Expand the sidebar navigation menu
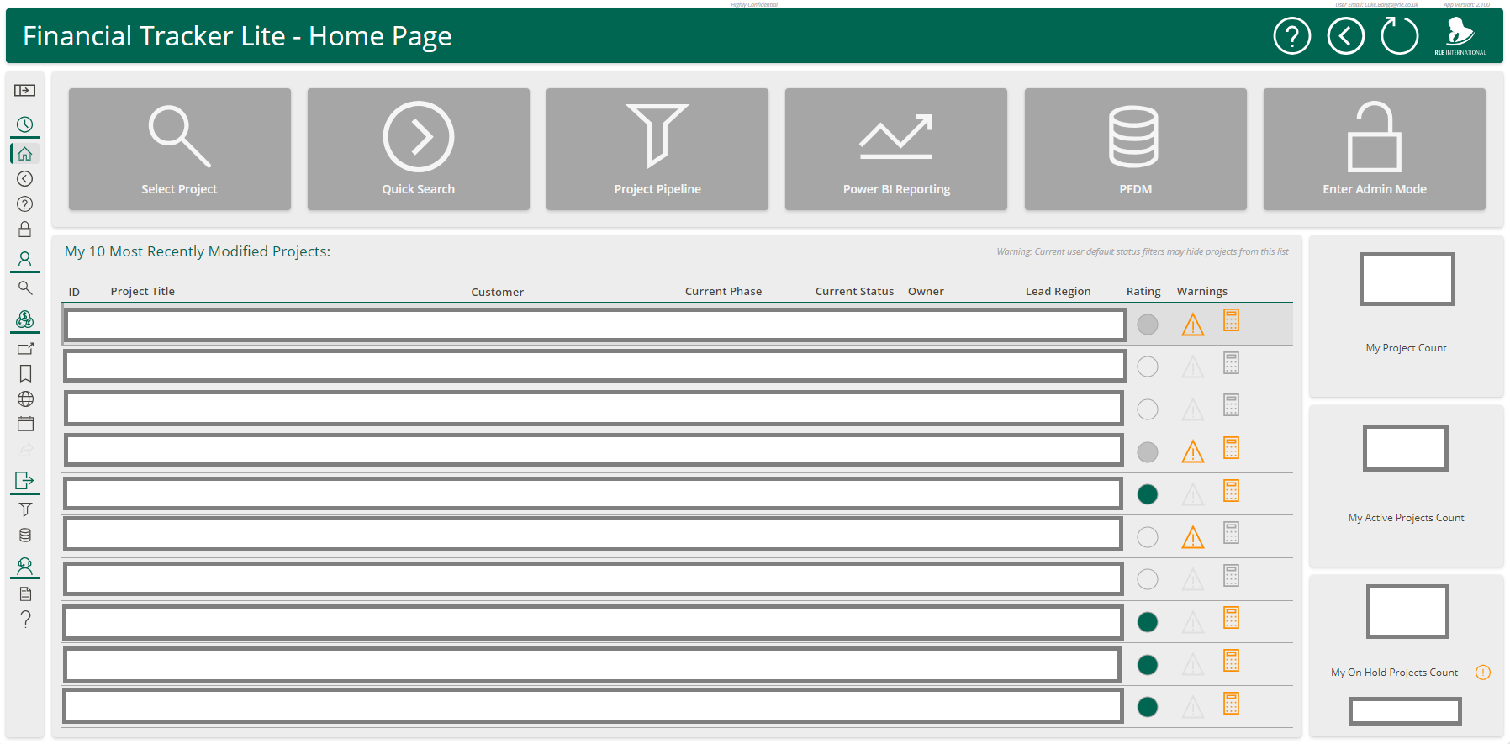This screenshot has width=1510, height=744. pyautogui.click(x=25, y=90)
